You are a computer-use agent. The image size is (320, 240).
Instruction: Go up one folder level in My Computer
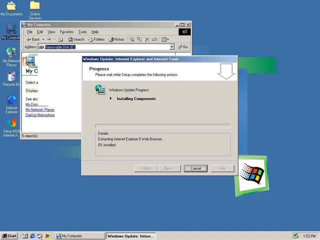click(60, 39)
